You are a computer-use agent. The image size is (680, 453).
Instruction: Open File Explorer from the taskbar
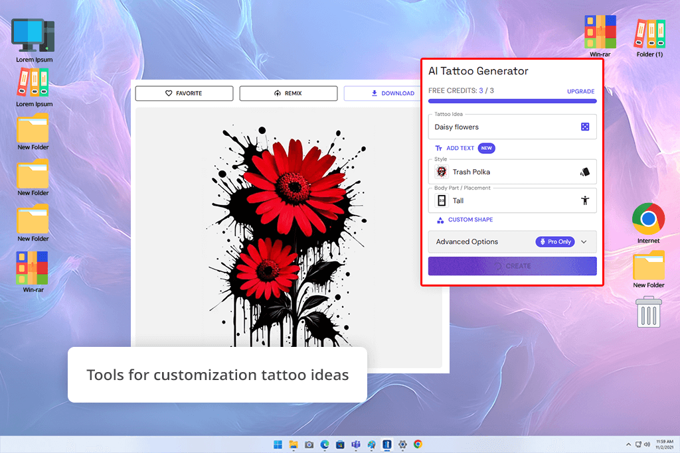(x=294, y=444)
